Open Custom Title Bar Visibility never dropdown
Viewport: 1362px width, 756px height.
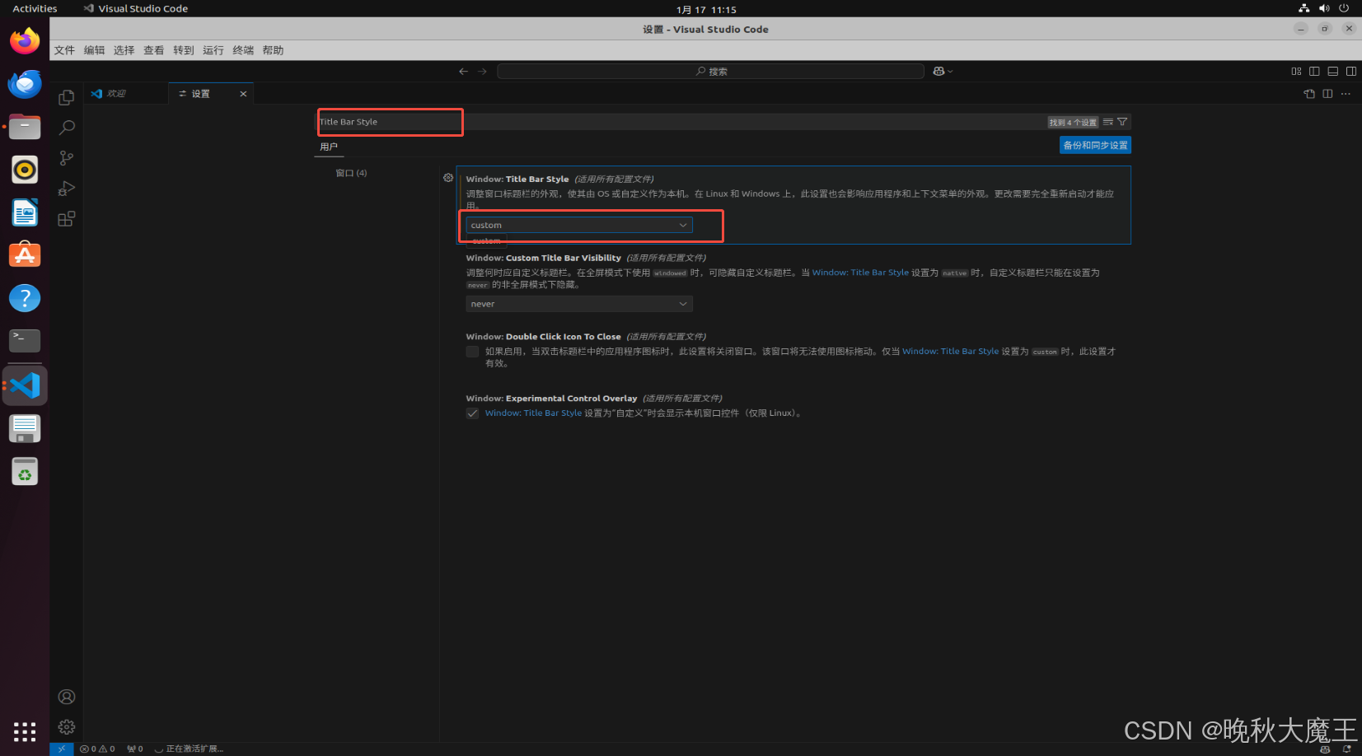579,304
